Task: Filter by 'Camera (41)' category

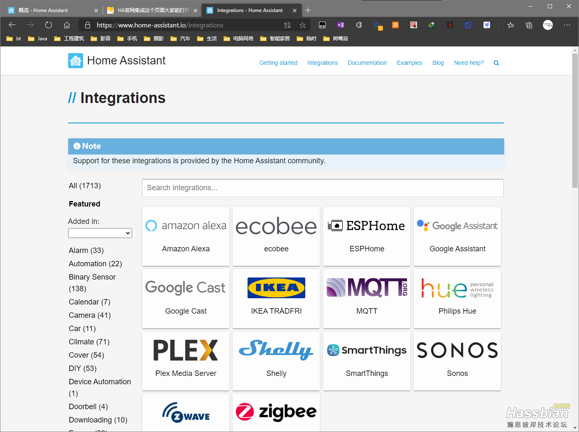Action: [90, 315]
